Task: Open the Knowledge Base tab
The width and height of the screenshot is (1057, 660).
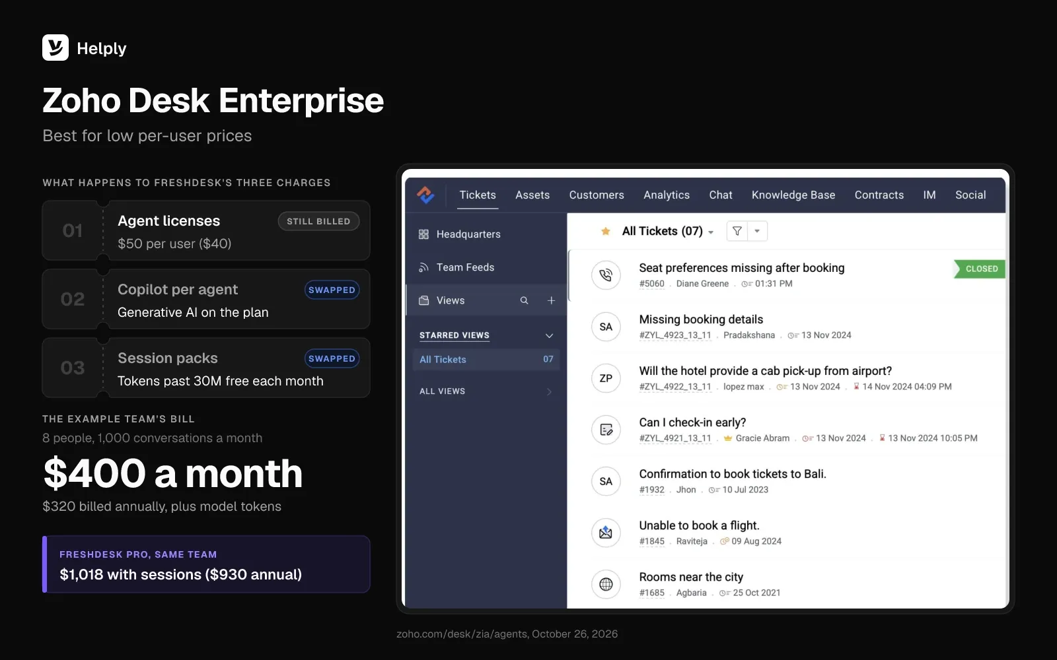Action: (x=793, y=195)
